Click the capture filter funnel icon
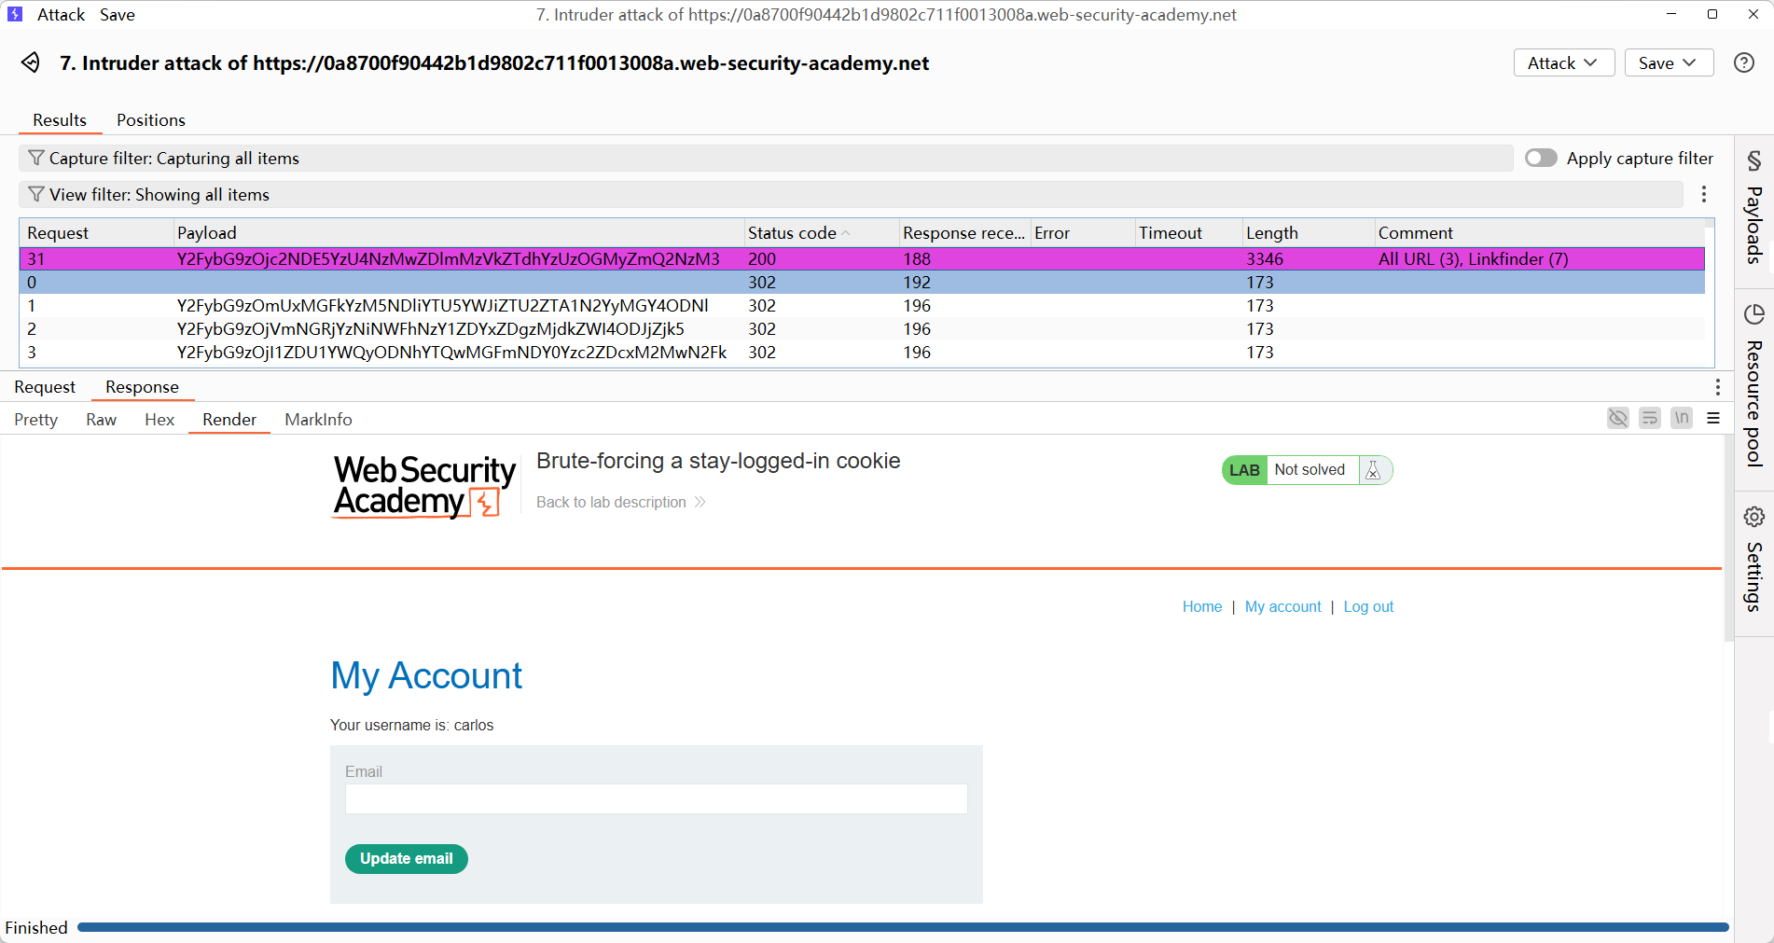1774x943 pixels. tap(36, 159)
